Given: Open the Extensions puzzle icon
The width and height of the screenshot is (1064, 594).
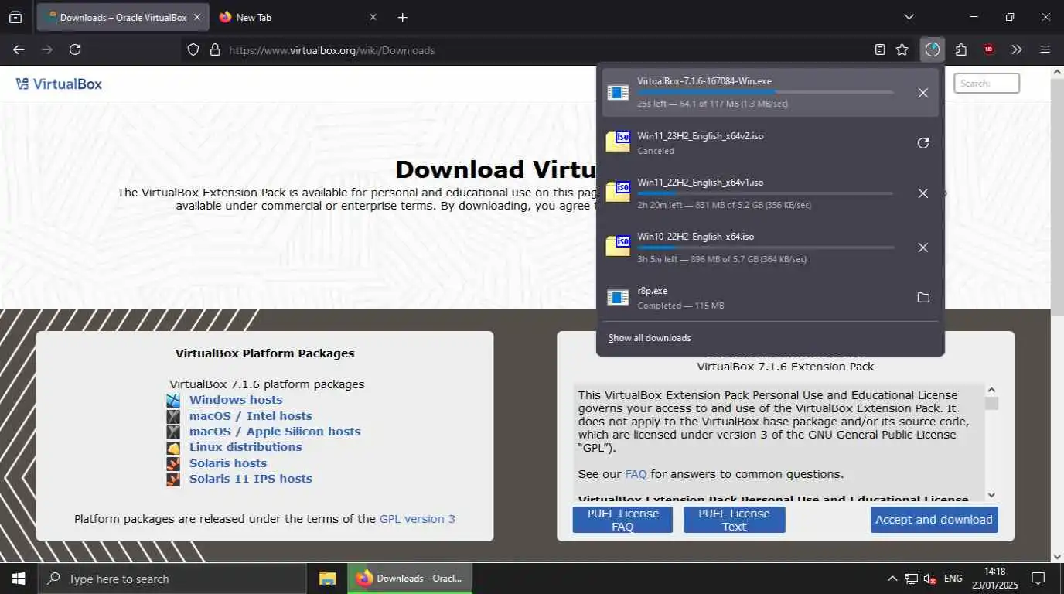Looking at the screenshot, I should pos(961,49).
